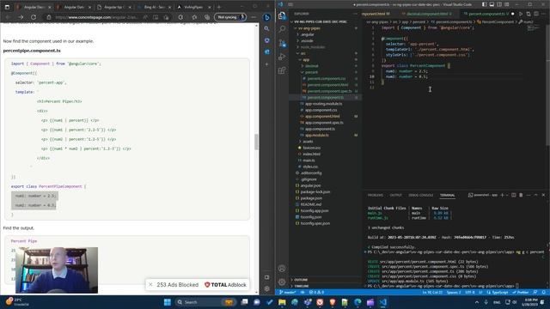This screenshot has width=550, height=309.
Task: Click the Windows Start button
Action: click(x=168, y=302)
